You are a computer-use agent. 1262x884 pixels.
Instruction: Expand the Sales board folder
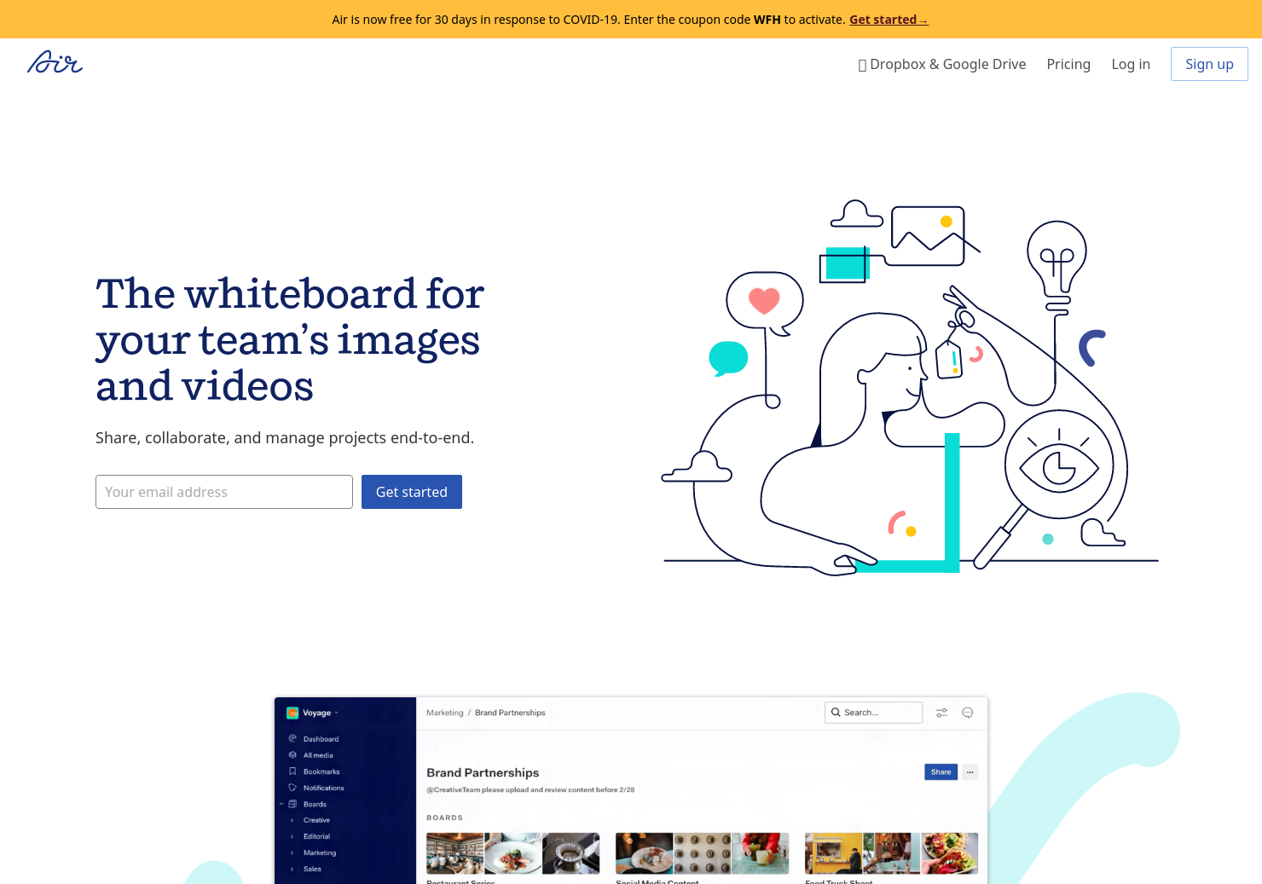pyautogui.click(x=292, y=869)
